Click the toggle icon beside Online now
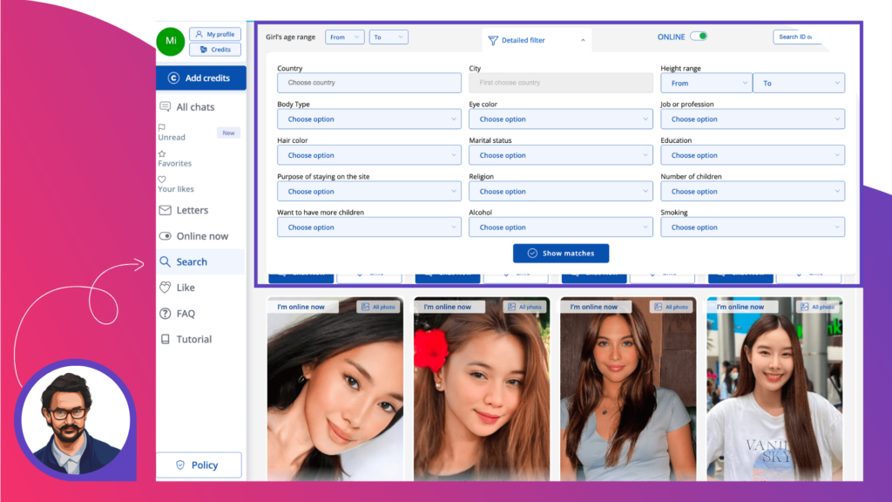 pos(165,235)
